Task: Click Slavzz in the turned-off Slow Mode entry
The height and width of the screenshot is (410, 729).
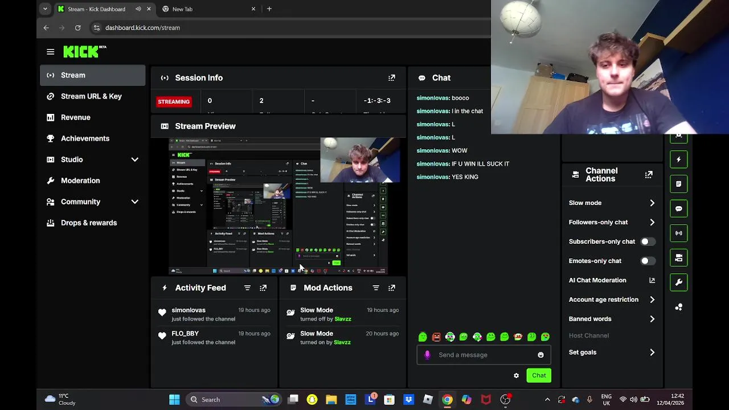Action: pos(343,319)
